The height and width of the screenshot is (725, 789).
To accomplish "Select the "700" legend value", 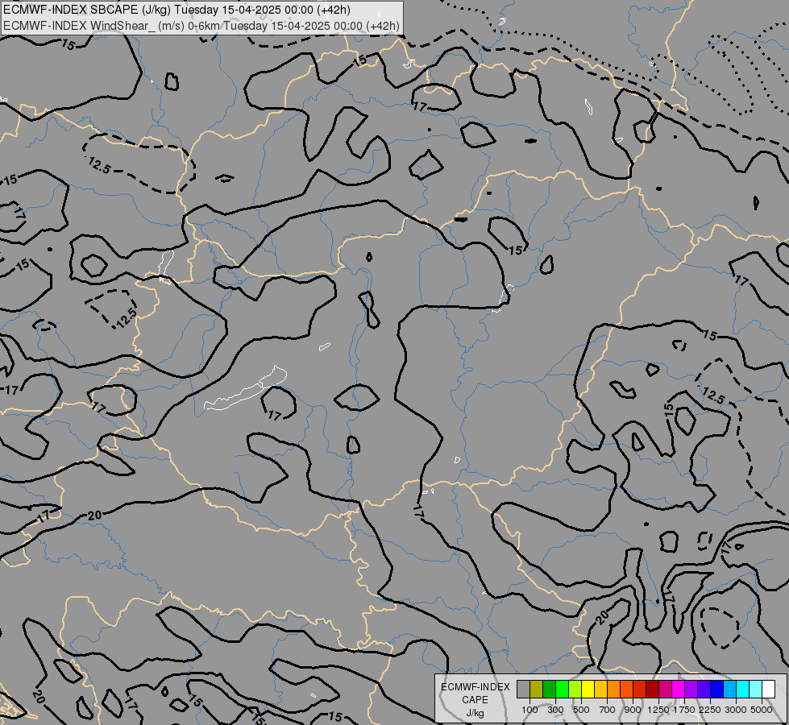I will pos(608,710).
